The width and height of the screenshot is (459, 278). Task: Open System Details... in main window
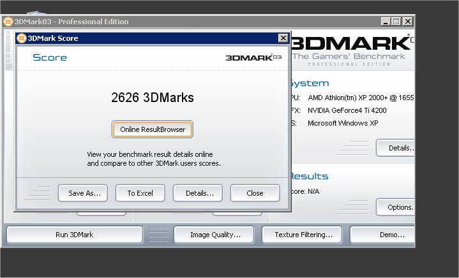tap(395, 148)
